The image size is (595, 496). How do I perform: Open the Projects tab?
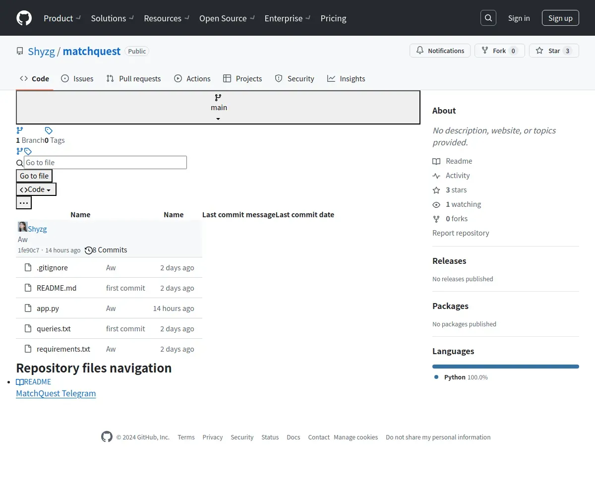click(242, 78)
